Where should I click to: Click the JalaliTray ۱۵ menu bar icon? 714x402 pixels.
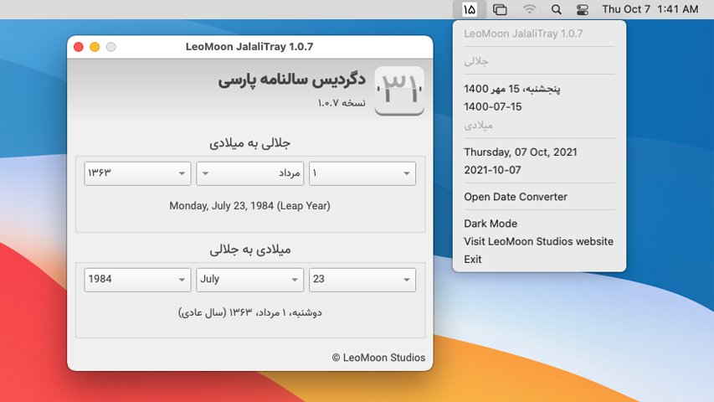point(470,9)
